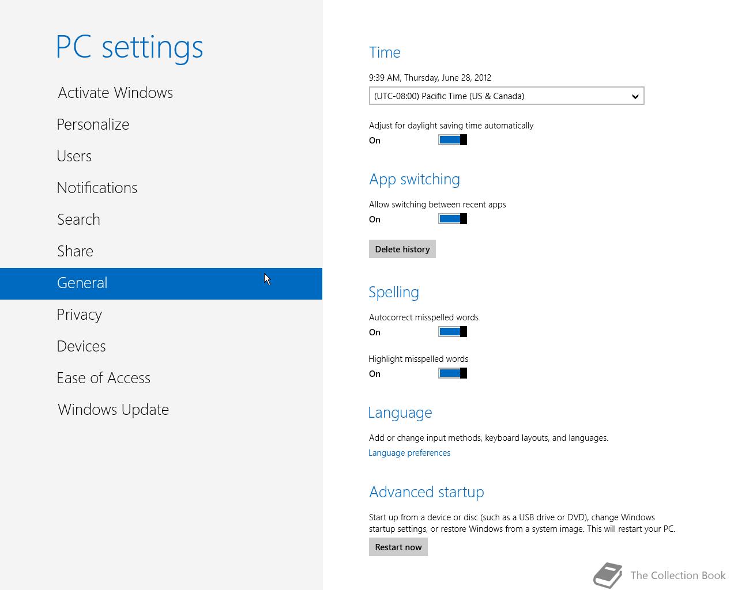Click the Restart now button
Viewport: 738px width, 590px height.
point(398,547)
